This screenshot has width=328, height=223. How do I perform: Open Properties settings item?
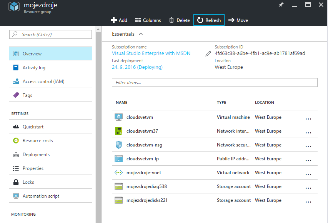point(50,168)
